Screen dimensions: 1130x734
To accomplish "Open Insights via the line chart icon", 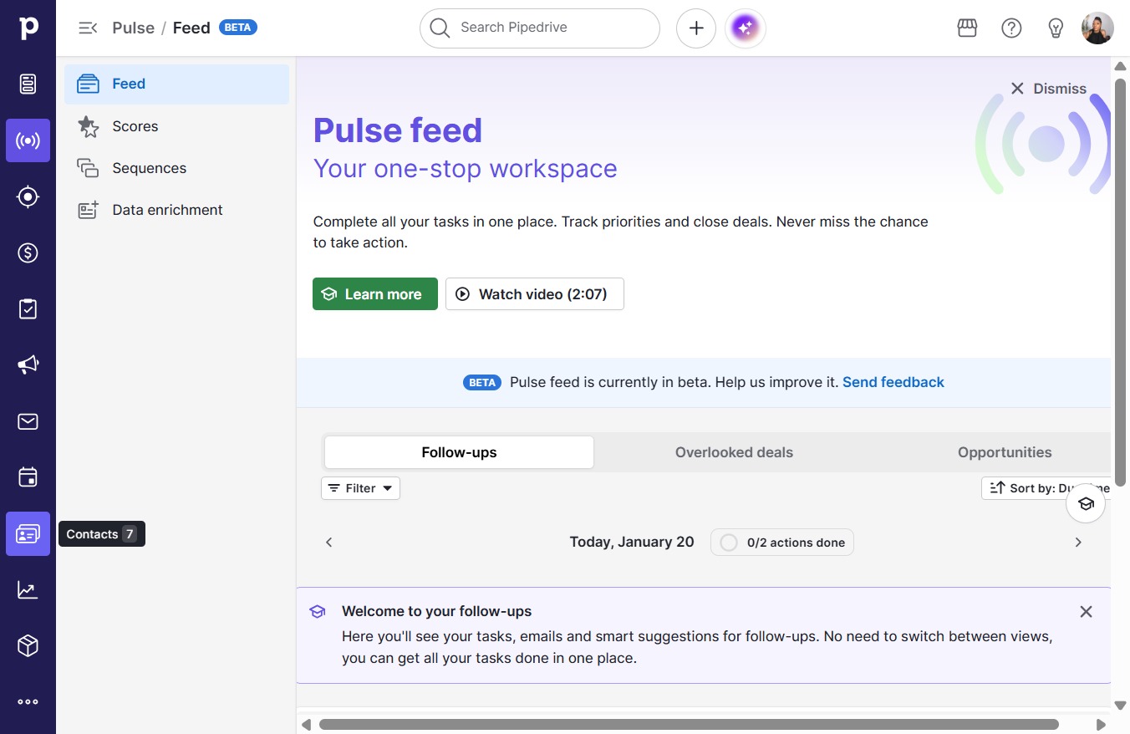I will tap(28, 589).
